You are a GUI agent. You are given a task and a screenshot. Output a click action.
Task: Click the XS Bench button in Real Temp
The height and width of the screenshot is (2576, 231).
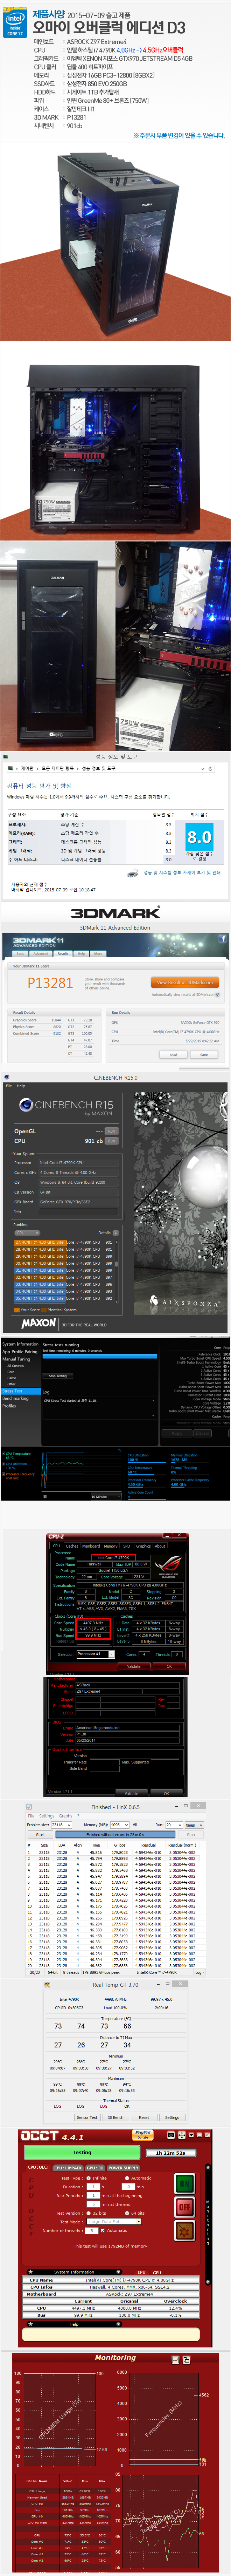[x=116, y=2117]
